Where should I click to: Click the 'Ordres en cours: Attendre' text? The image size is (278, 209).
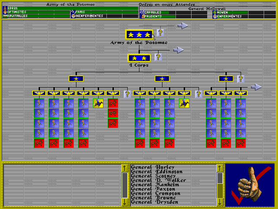coord(167,4)
